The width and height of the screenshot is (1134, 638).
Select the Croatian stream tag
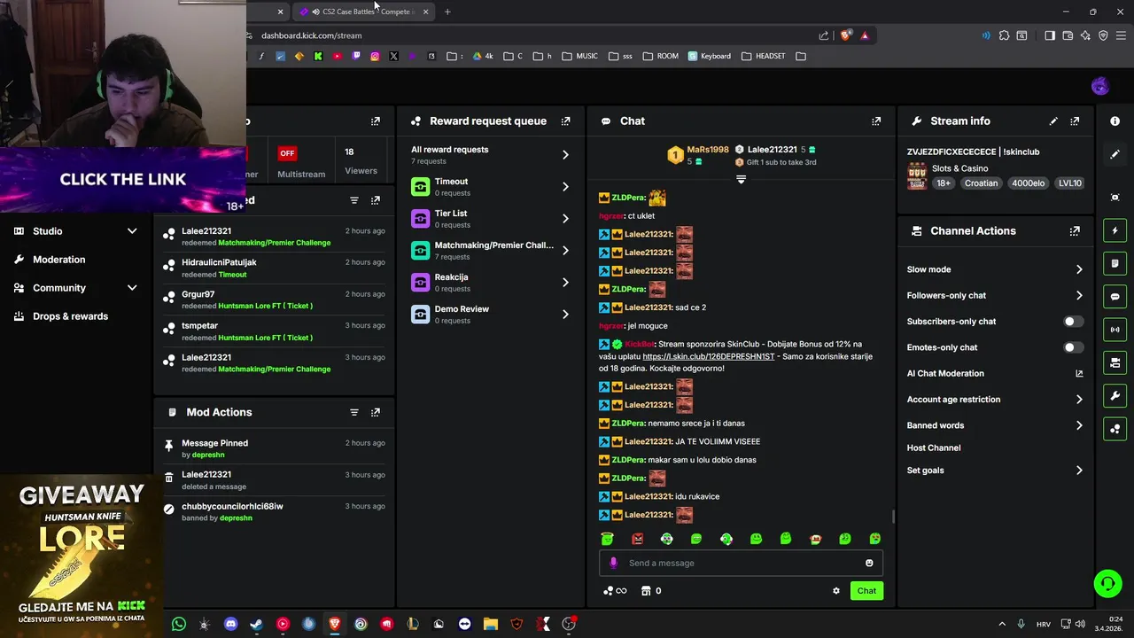point(981,183)
